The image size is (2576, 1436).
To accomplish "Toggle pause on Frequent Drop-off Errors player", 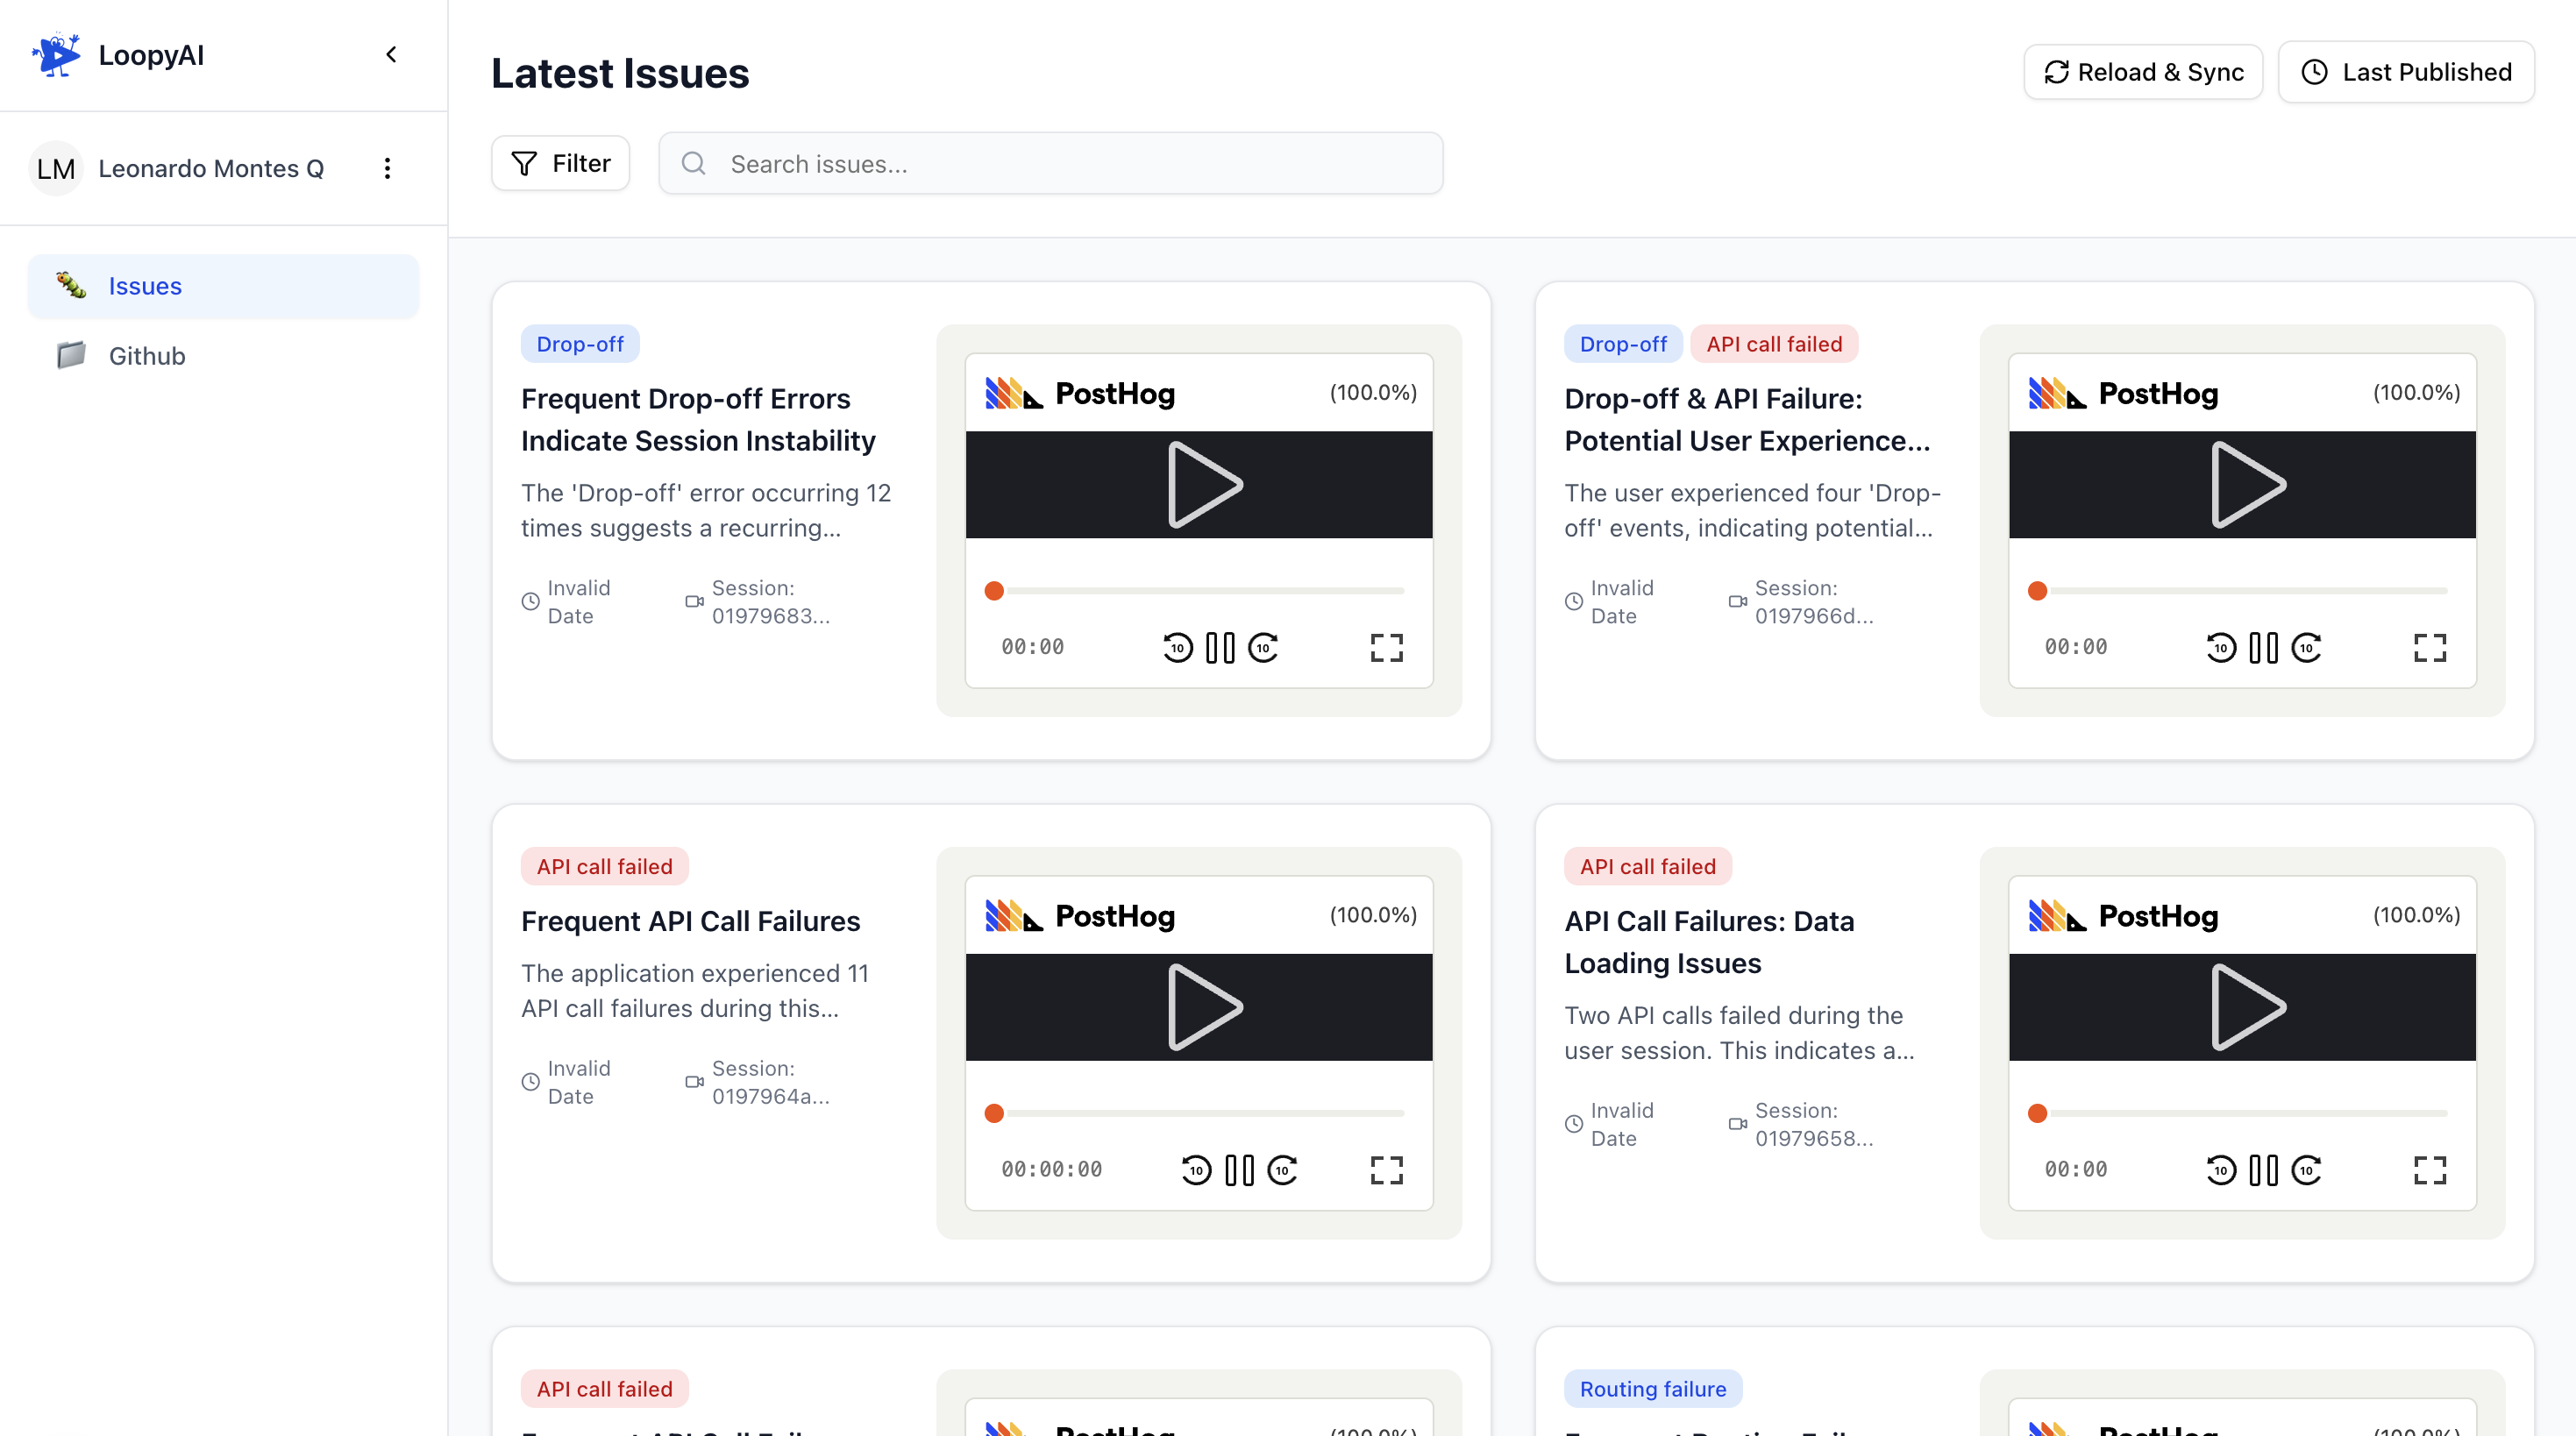I will click(x=1220, y=648).
